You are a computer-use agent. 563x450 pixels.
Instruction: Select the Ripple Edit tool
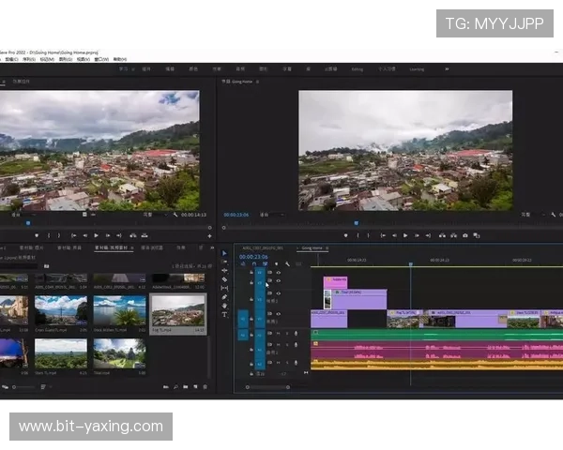pos(224,271)
